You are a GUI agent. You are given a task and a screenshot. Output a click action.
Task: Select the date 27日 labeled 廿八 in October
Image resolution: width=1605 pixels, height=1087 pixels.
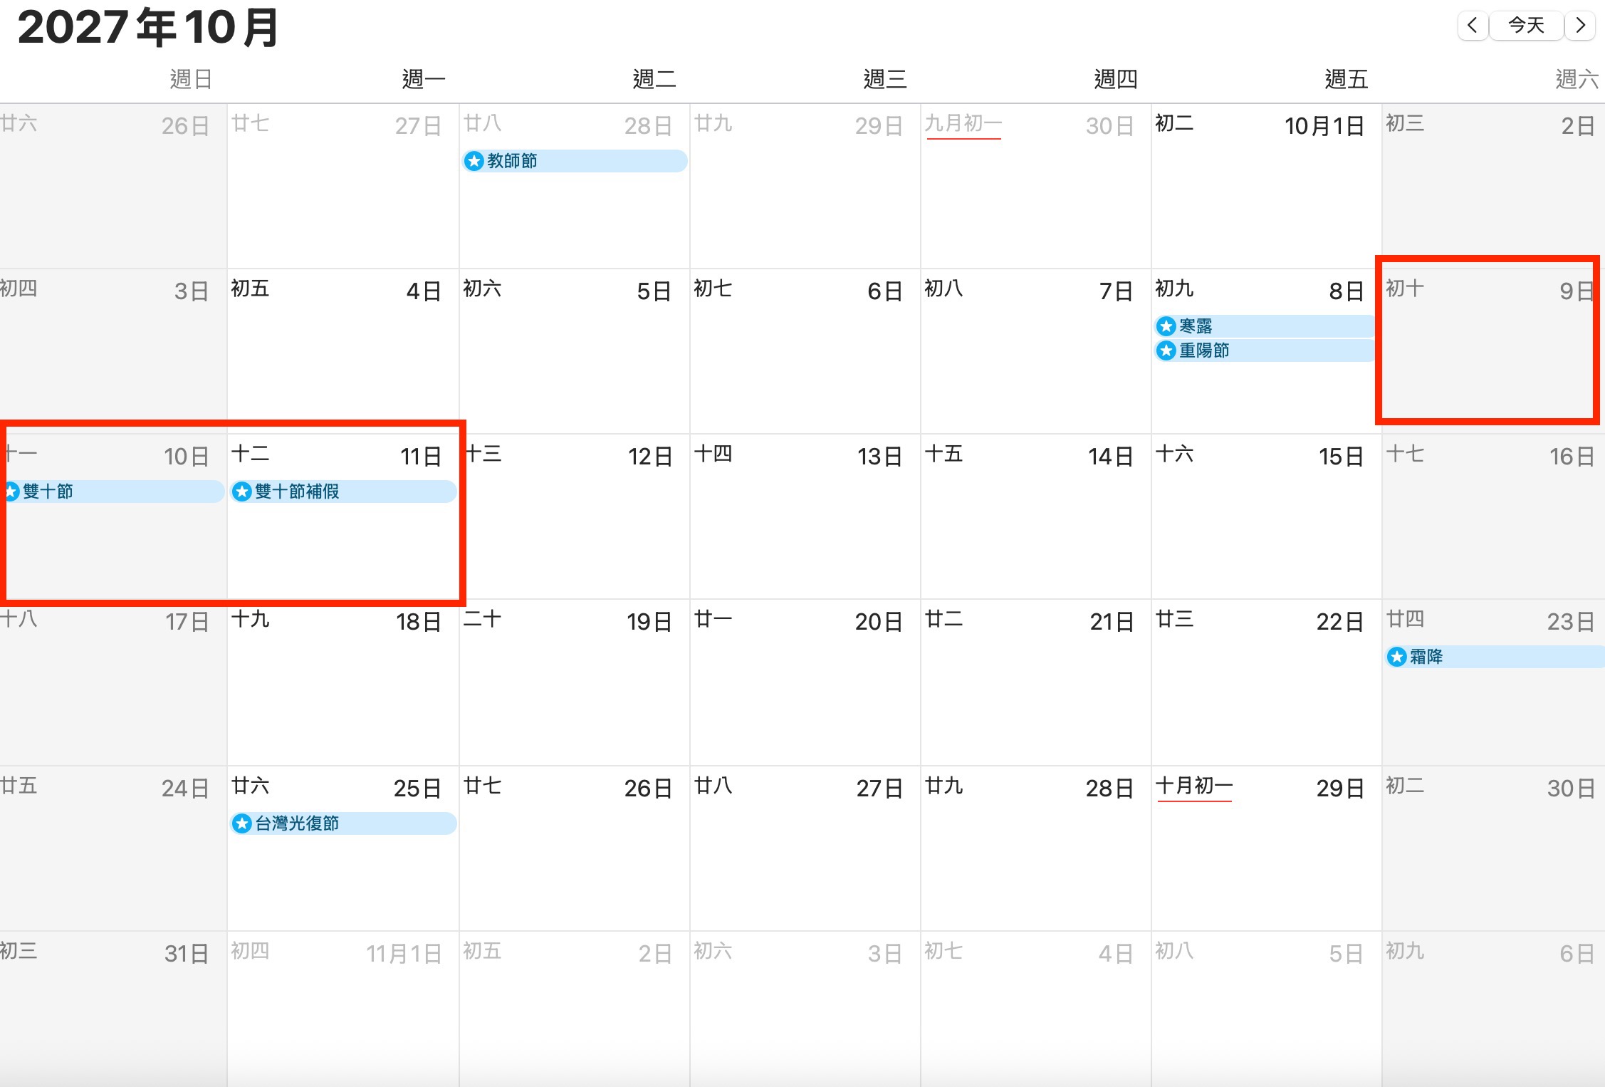(x=879, y=789)
